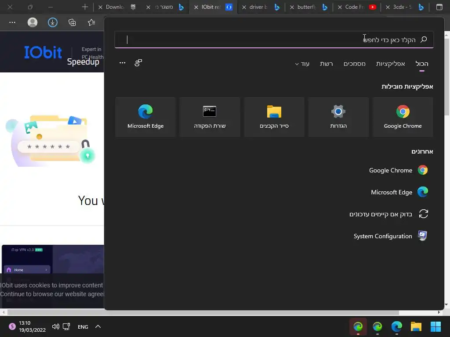
Task: Switch to the driver b... tab
Action: click(x=261, y=7)
